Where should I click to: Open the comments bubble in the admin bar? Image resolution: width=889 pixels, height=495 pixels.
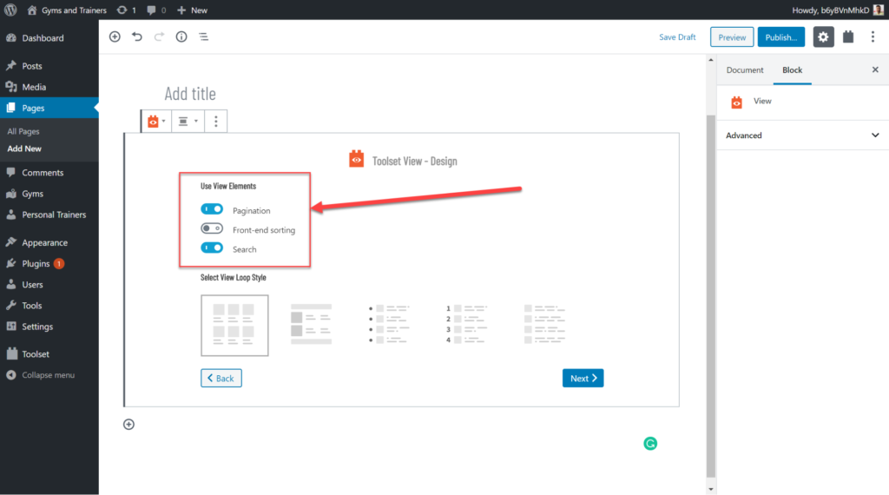pos(156,10)
